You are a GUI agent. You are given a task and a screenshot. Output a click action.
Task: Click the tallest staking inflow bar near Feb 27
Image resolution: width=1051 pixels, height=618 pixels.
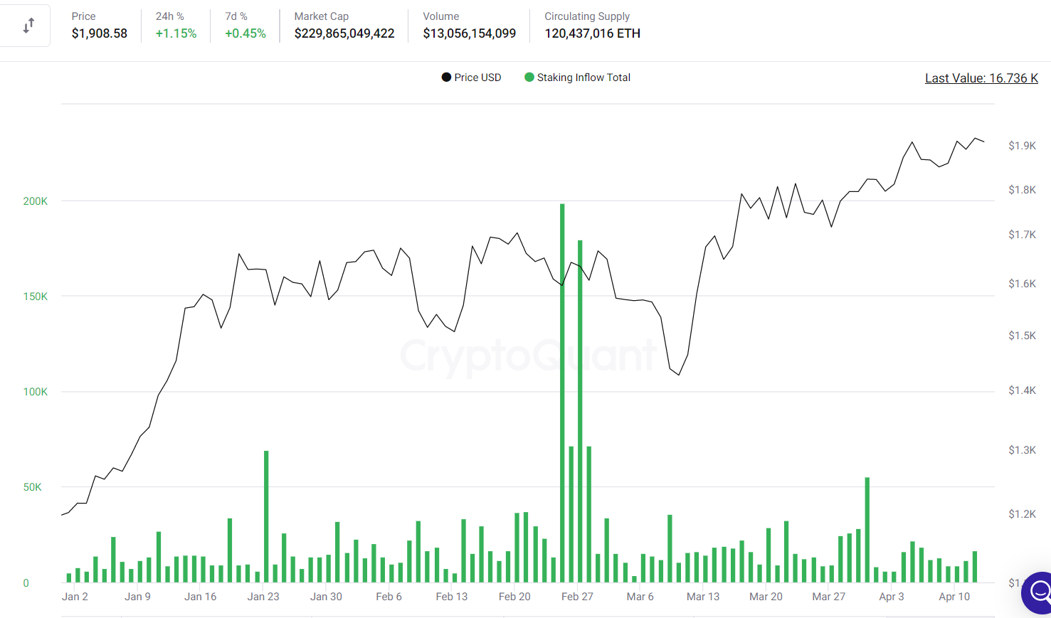click(562, 393)
